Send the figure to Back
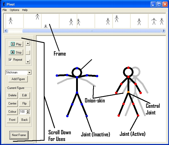The height and width of the screenshot is (145, 169). click(x=24, y=120)
